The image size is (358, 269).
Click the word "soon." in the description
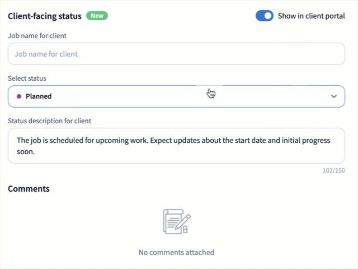26,151
